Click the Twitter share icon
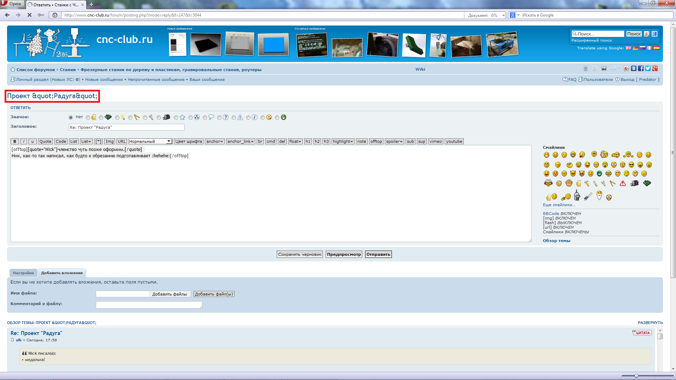 click(648, 69)
